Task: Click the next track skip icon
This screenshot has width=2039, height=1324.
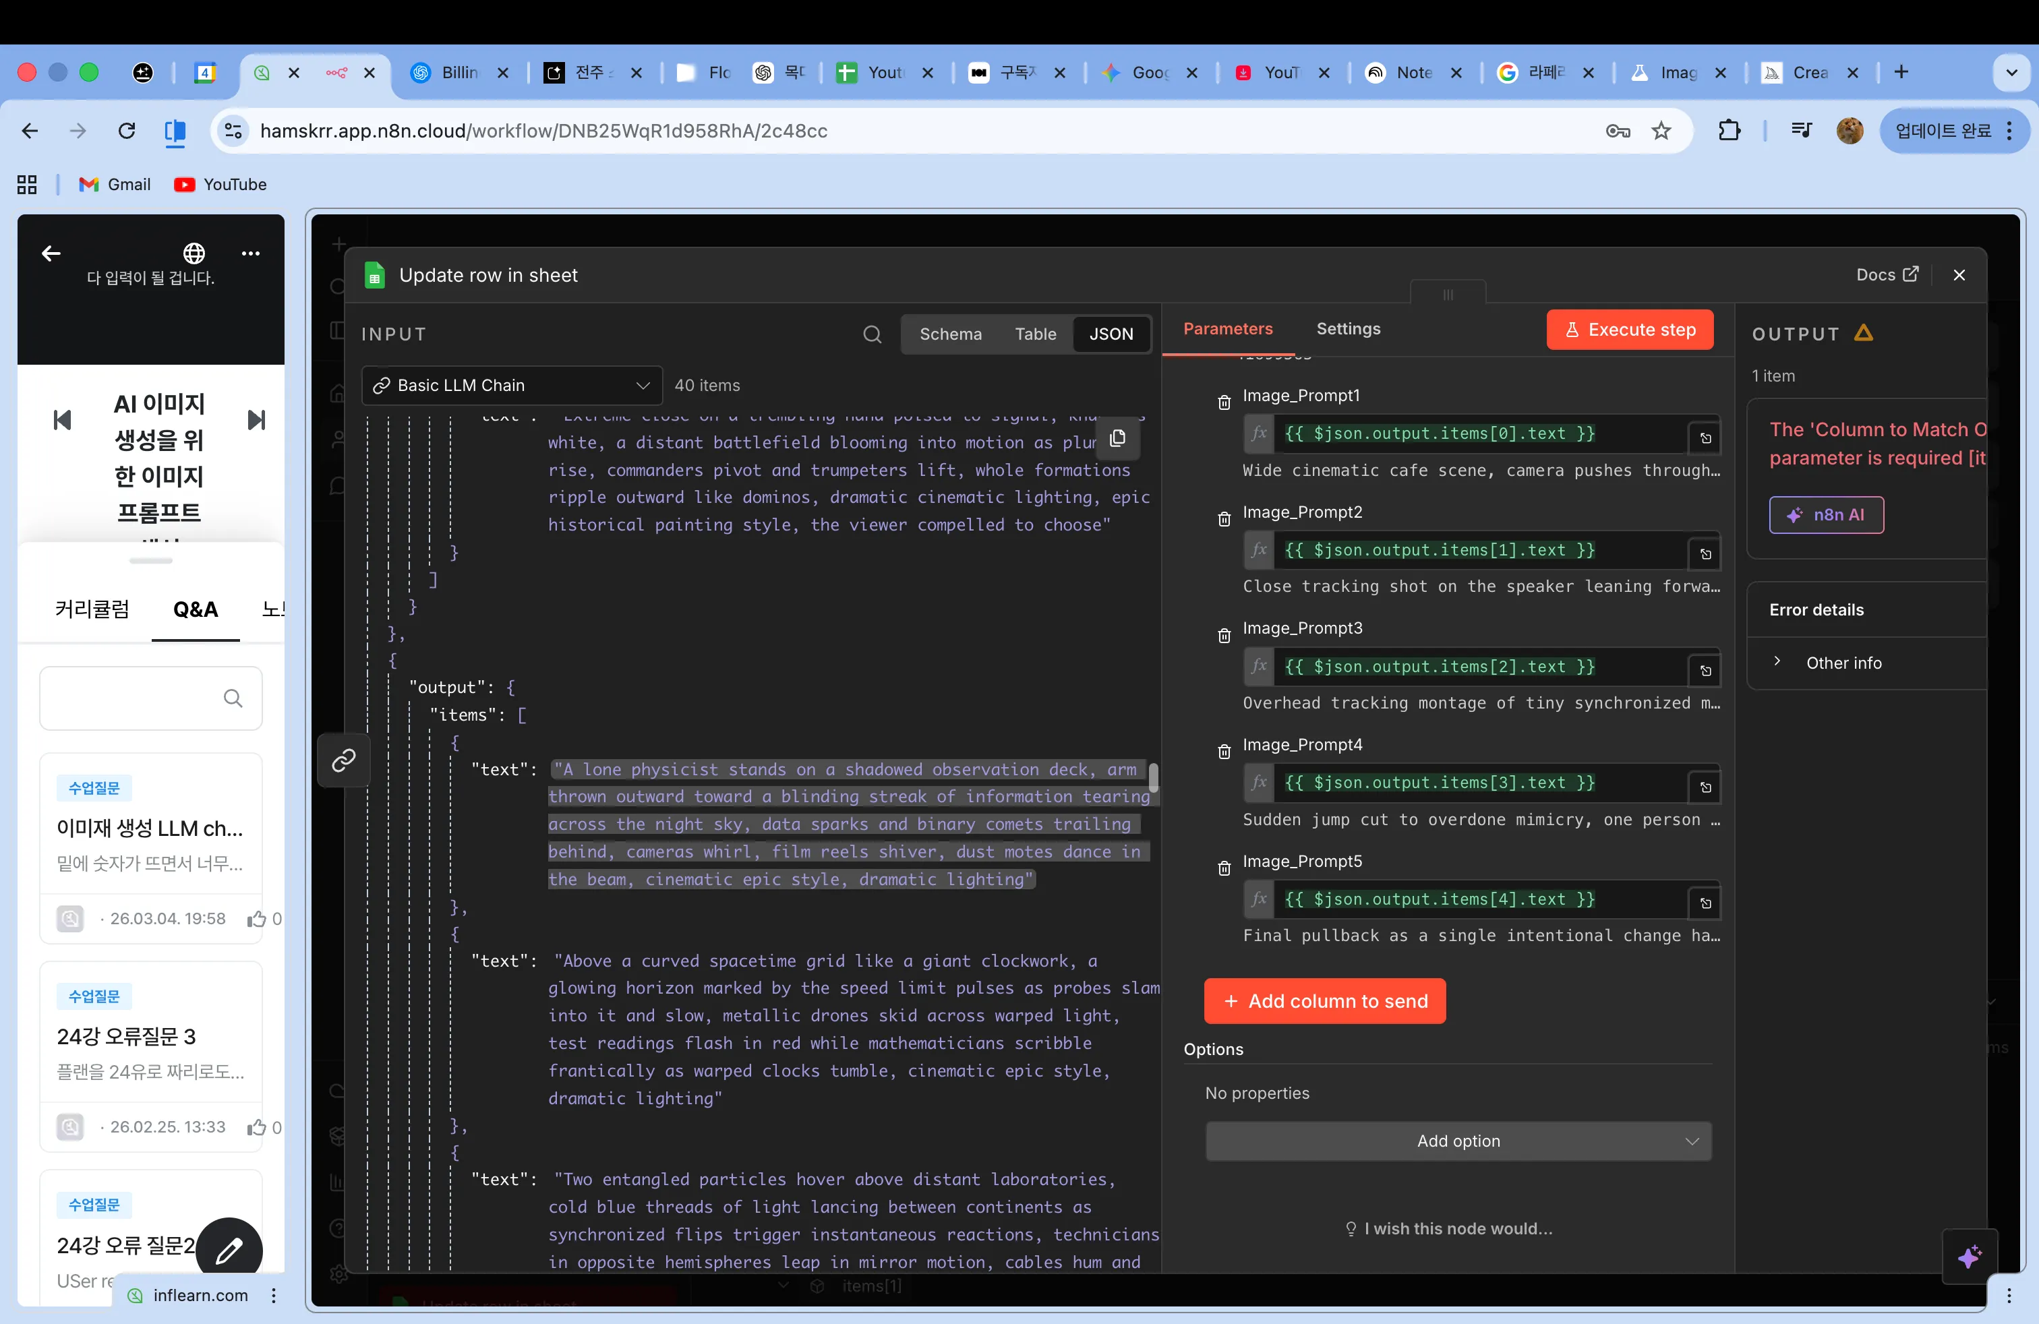Action: (x=256, y=419)
